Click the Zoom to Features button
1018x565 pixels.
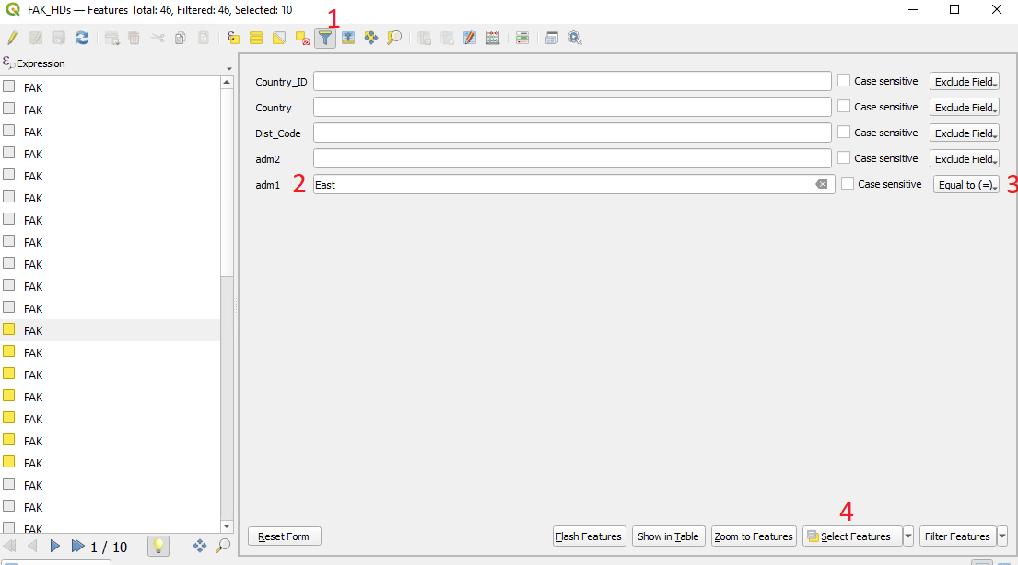point(754,536)
